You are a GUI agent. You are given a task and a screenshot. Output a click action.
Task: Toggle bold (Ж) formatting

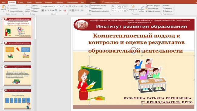pos(43,10)
